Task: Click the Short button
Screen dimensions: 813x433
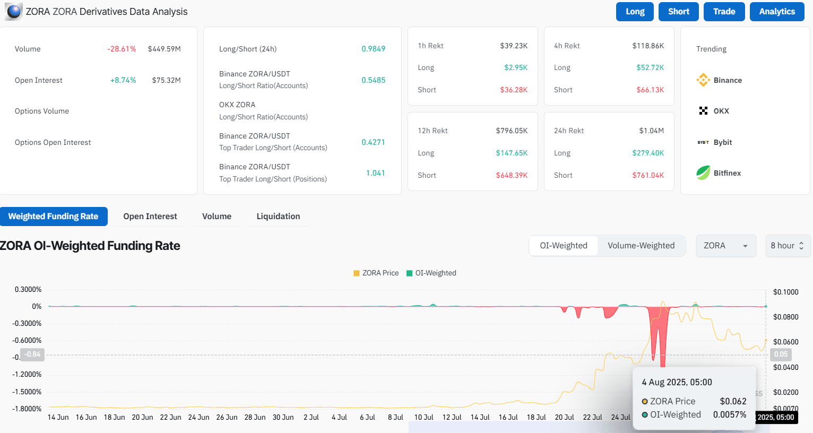Action: pos(679,12)
